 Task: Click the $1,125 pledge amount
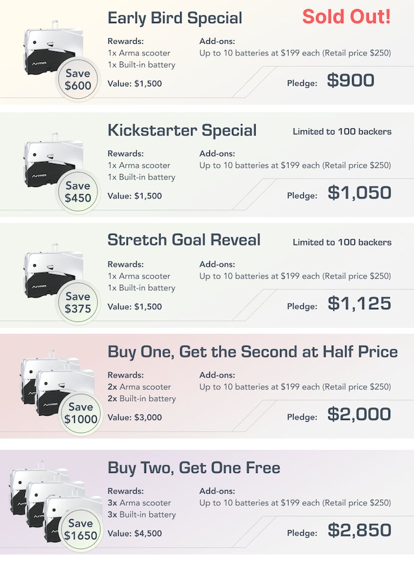point(359,303)
